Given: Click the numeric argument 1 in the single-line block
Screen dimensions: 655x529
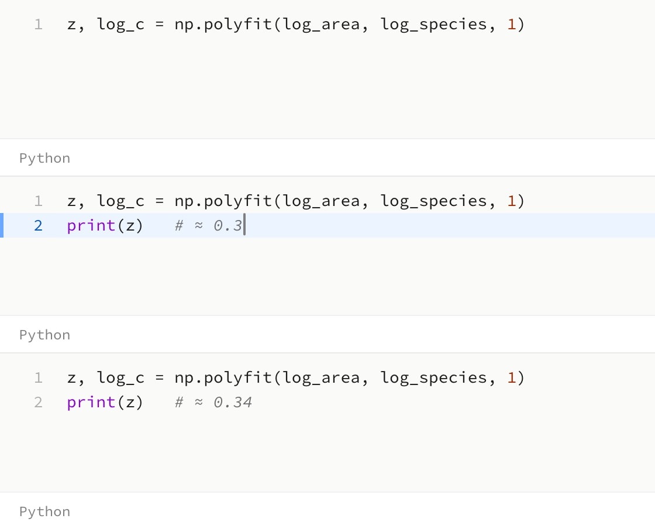Looking at the screenshot, I should click(x=511, y=24).
